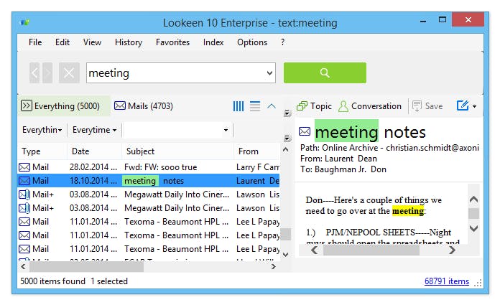Minimize the Lookeen window
The height and width of the screenshot is (305, 500).
pyautogui.click(x=423, y=21)
